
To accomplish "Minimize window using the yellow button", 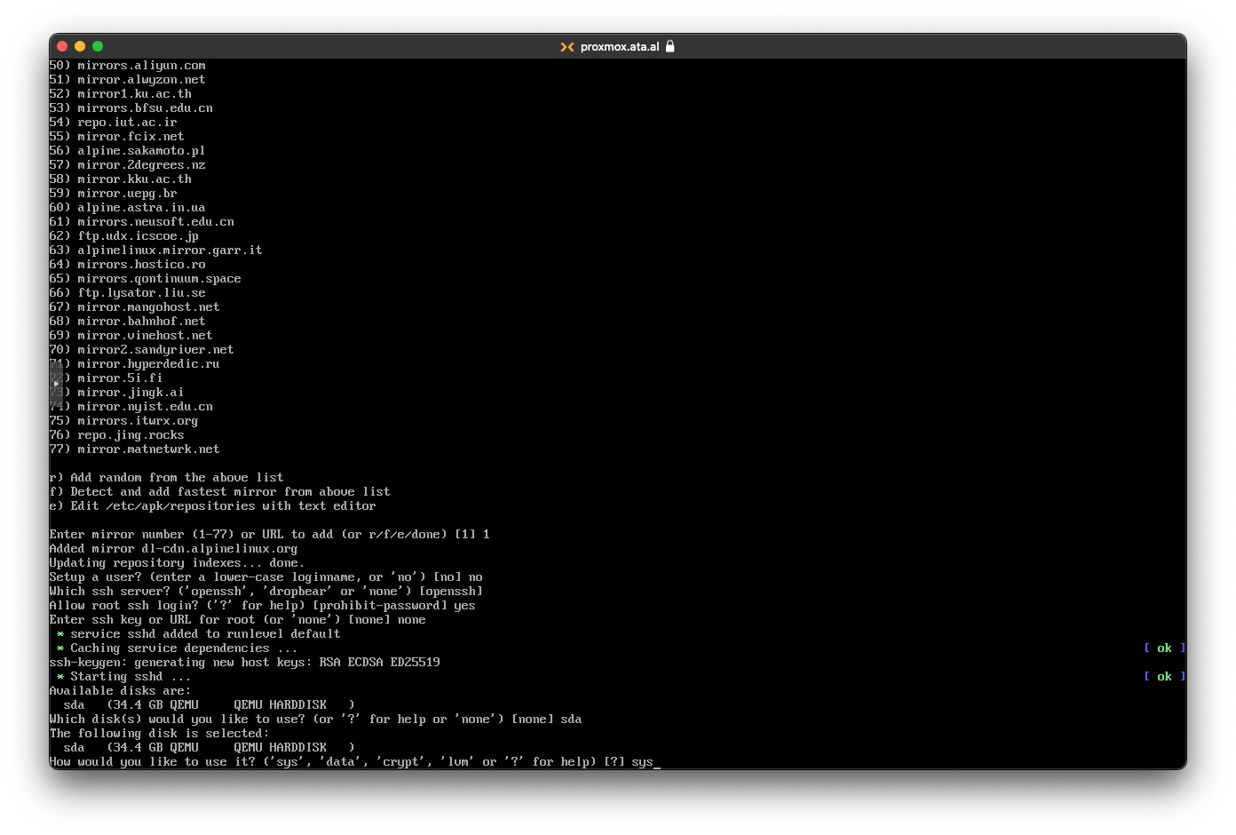I will [x=80, y=46].
